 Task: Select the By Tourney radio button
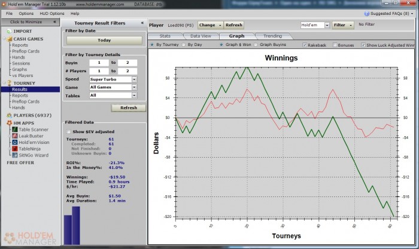[152, 45]
